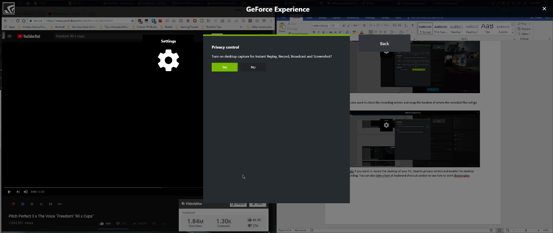This screenshot has height=233, width=553.
Task: Align text left in Word
Action: (371, 32)
